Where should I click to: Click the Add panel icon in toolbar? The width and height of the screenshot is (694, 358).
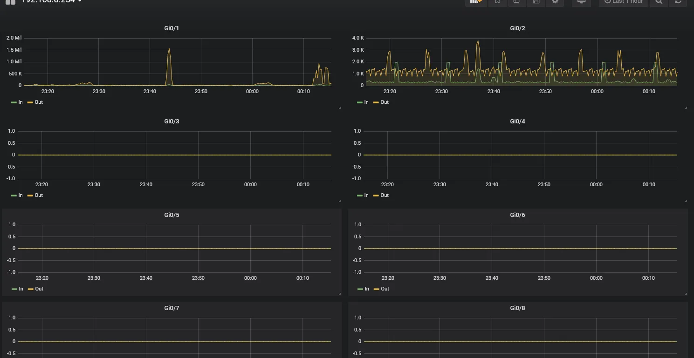coord(475,2)
